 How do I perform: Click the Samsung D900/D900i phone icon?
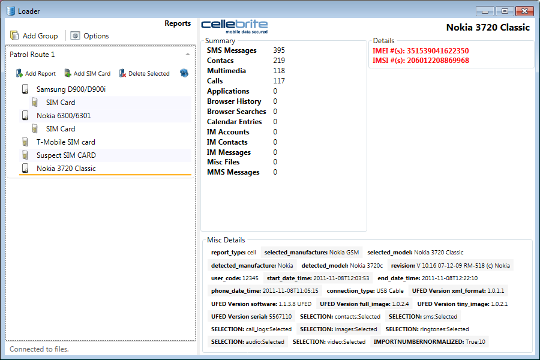point(25,89)
